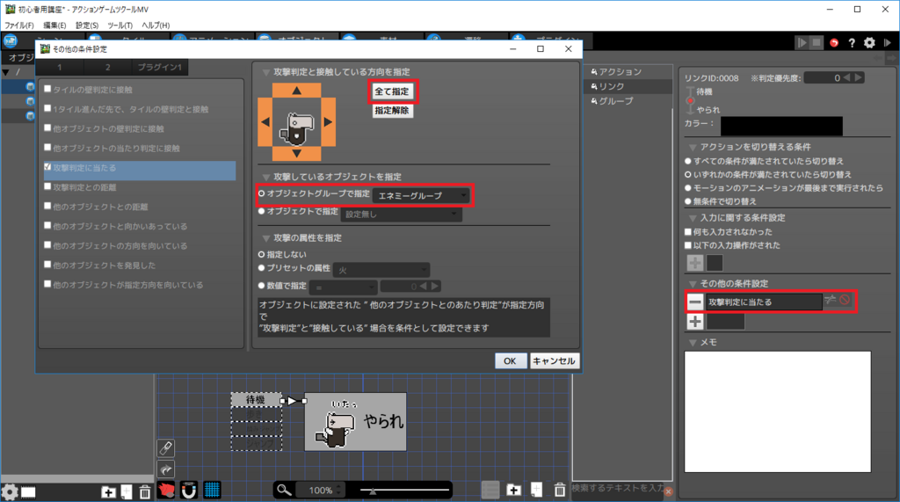This screenshot has height=502, width=900.
Task: Collapse 入力に関する条件設定 section
Action: 693,218
